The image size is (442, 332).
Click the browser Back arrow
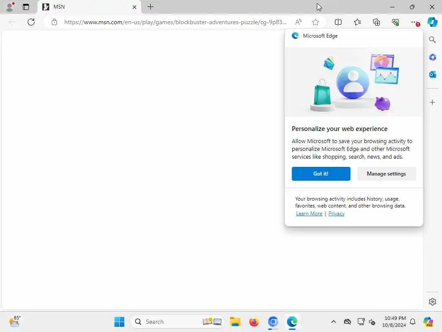tap(12, 22)
